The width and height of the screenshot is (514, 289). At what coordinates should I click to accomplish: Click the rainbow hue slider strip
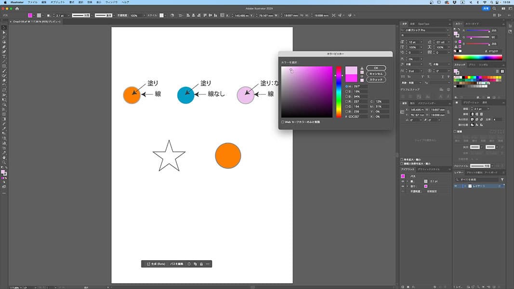339,92
